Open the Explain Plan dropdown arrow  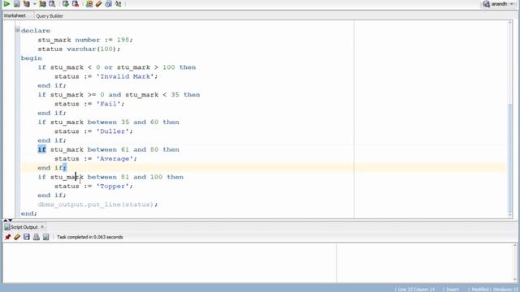[x=34, y=4]
